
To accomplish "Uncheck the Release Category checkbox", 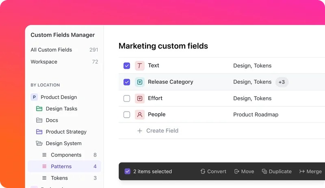I will [127, 82].
